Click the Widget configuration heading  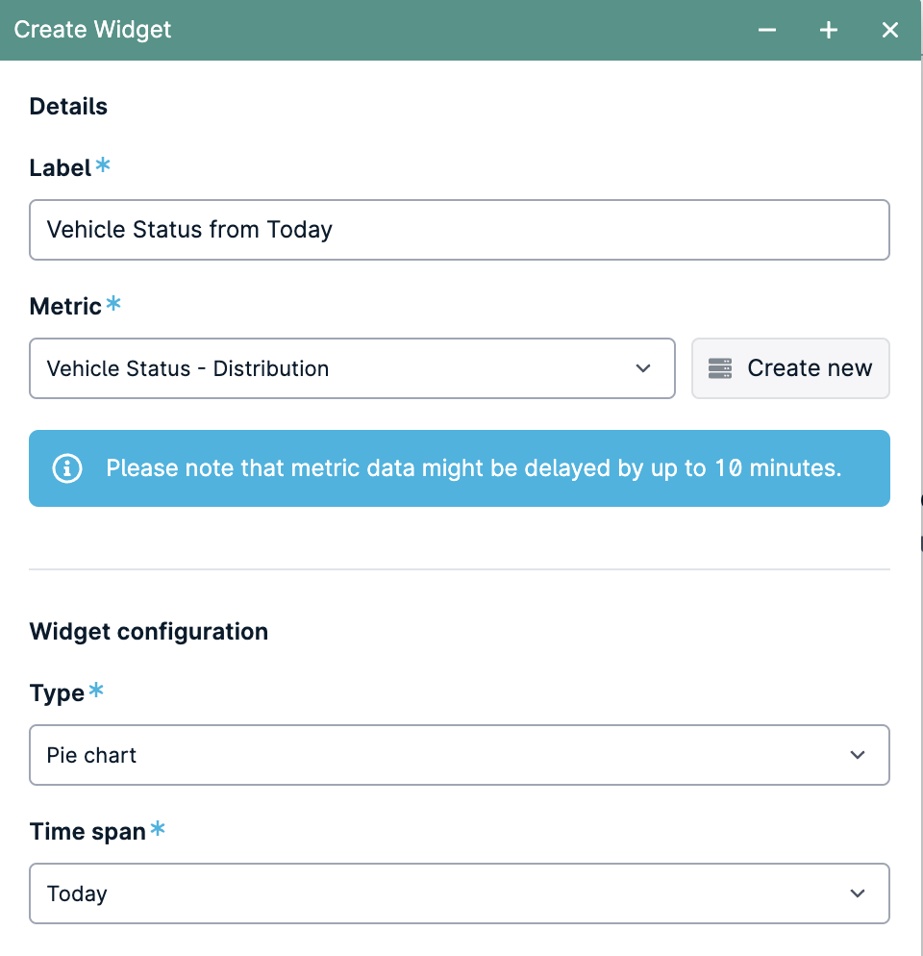pos(149,632)
